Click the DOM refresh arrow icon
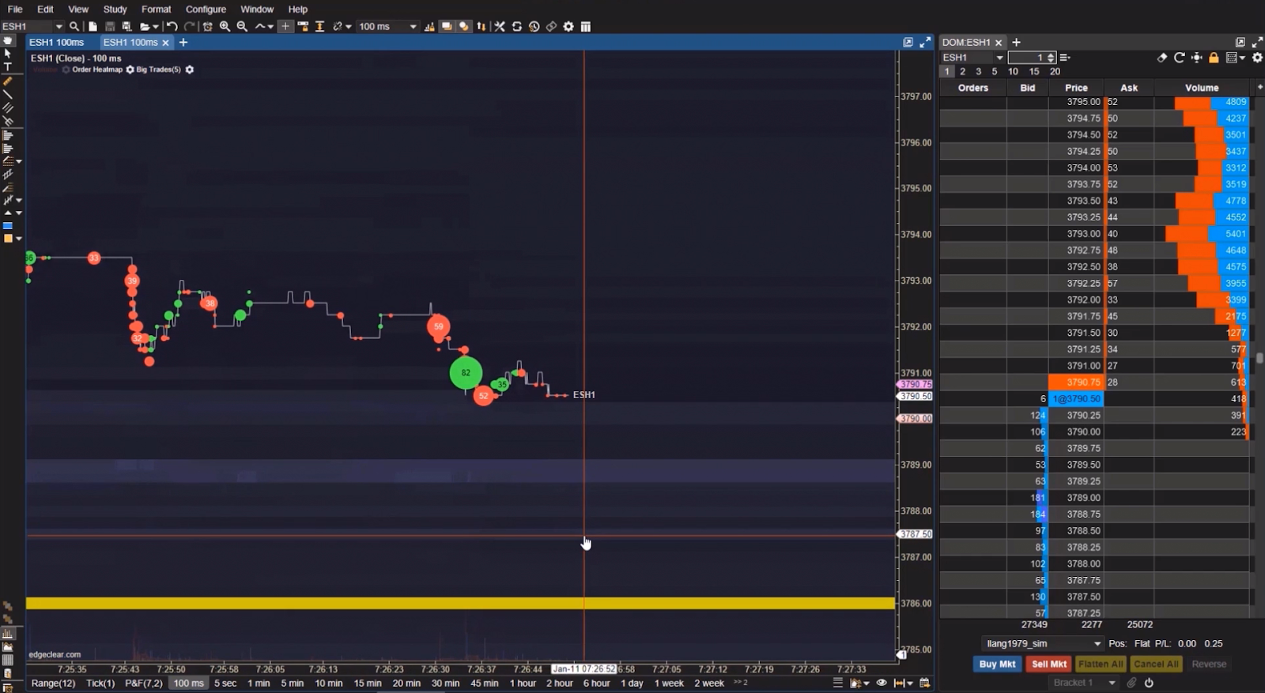Viewport: 1265px width, 693px height. click(1179, 58)
